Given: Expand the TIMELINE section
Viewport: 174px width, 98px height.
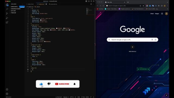Looking at the screenshot, I should pos(13,13).
